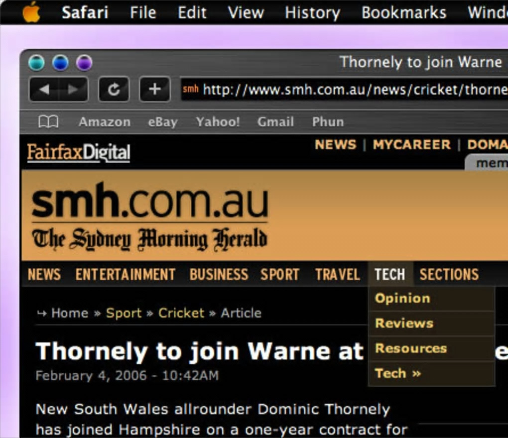
Task: Open the SPORT section
Action: pyautogui.click(x=280, y=275)
